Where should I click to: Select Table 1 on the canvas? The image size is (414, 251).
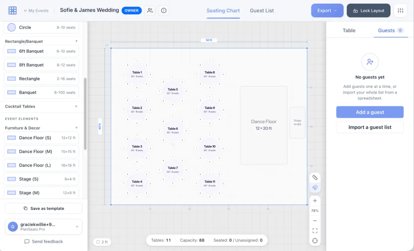(137, 74)
